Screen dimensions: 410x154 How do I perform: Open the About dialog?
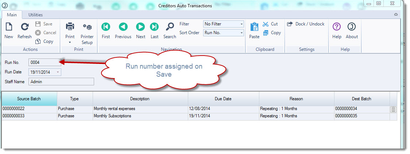click(352, 31)
